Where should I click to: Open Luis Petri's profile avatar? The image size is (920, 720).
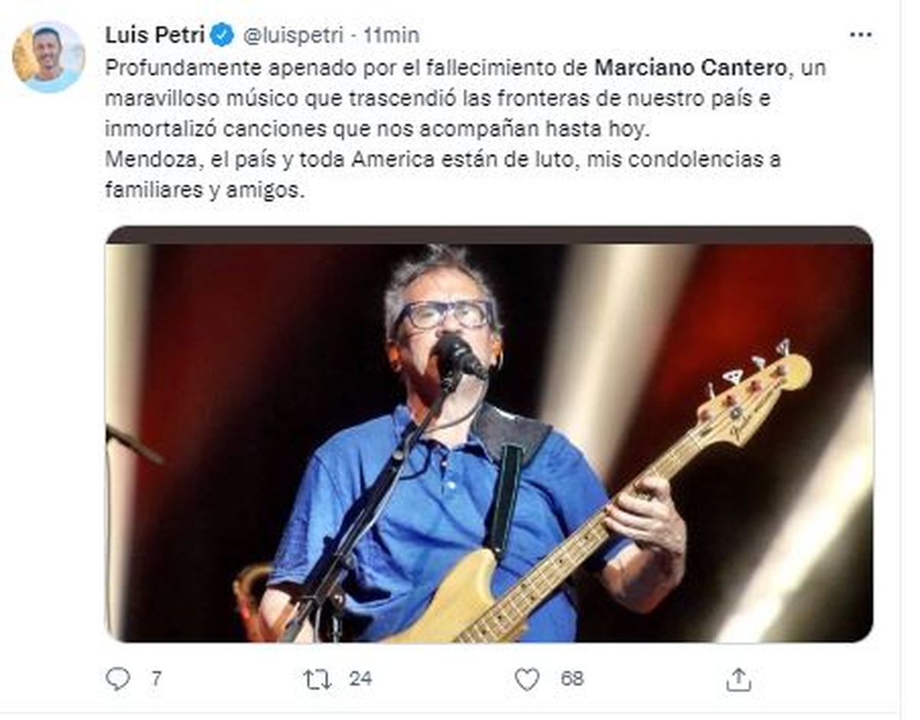[48, 57]
